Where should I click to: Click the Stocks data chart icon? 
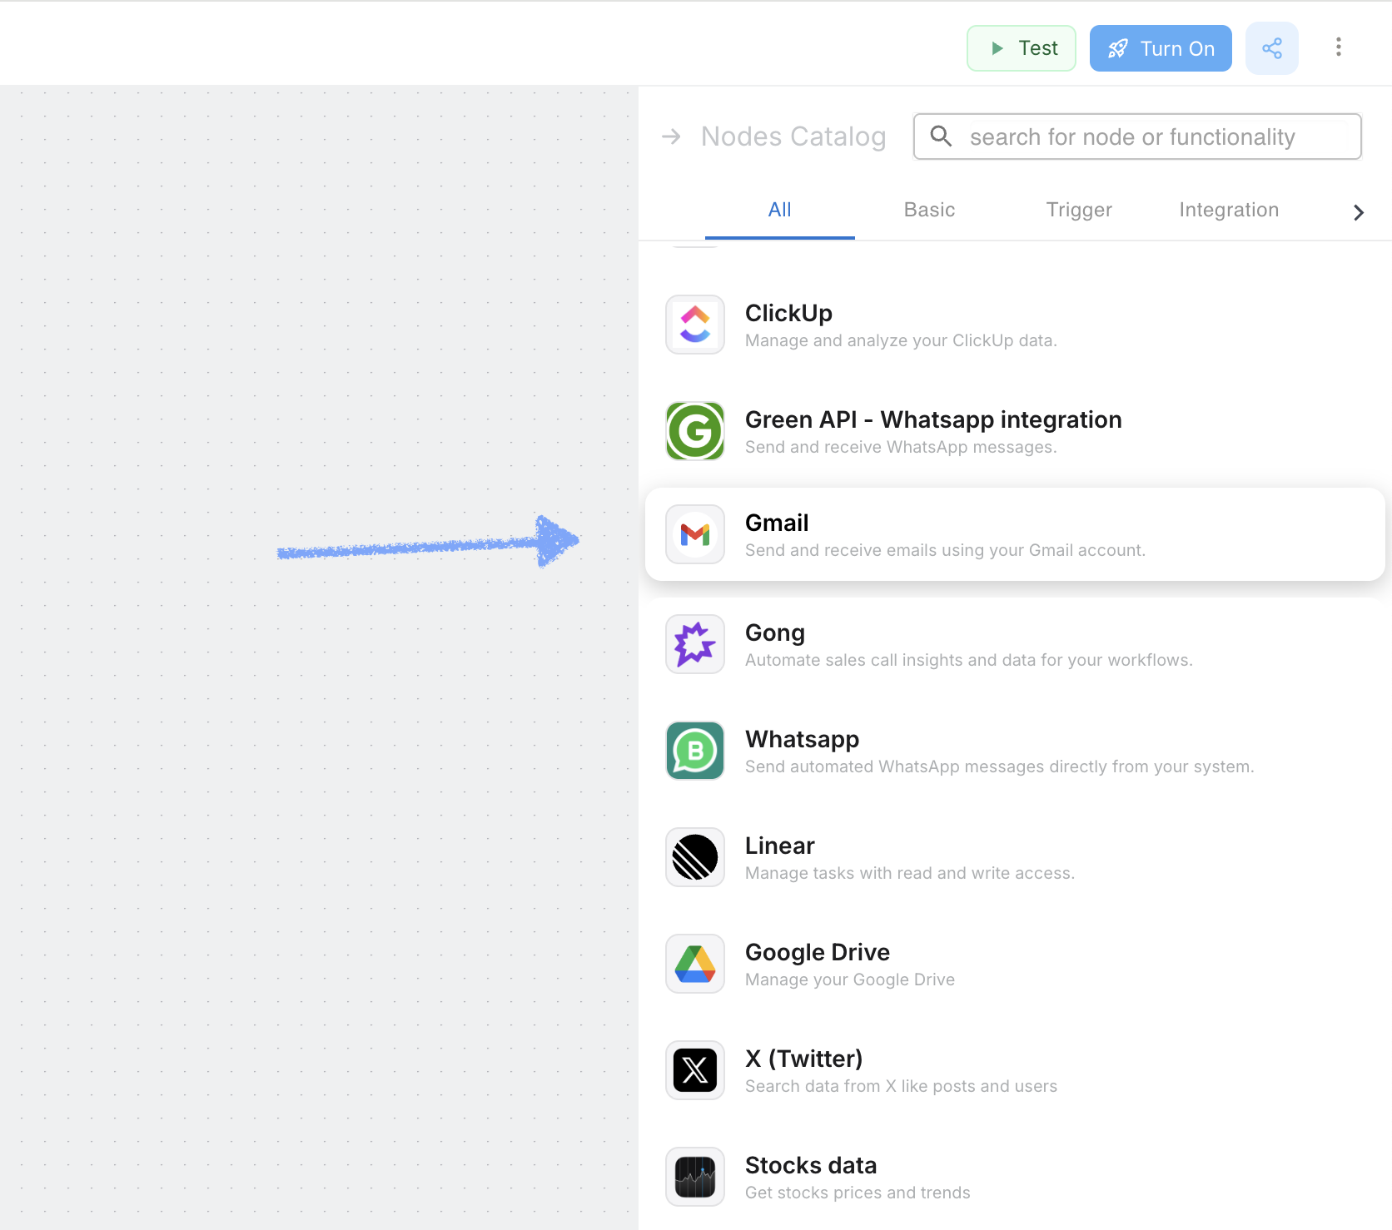695,1177
